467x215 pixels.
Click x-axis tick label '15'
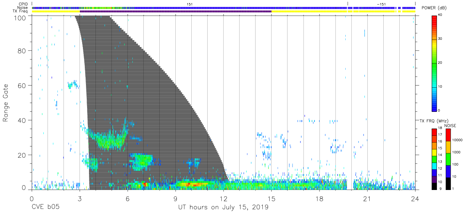click(x=271, y=199)
